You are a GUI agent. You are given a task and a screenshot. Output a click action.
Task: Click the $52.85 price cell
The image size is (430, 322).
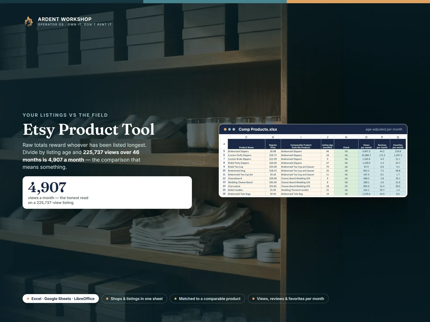[x=273, y=186]
